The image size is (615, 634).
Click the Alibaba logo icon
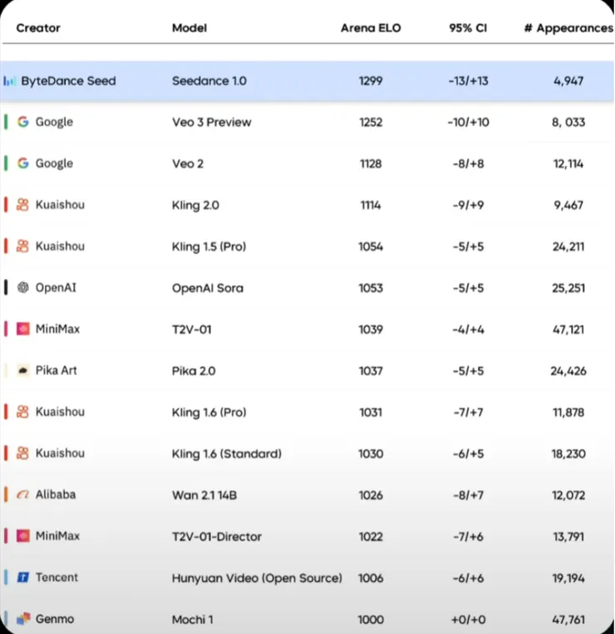point(23,495)
